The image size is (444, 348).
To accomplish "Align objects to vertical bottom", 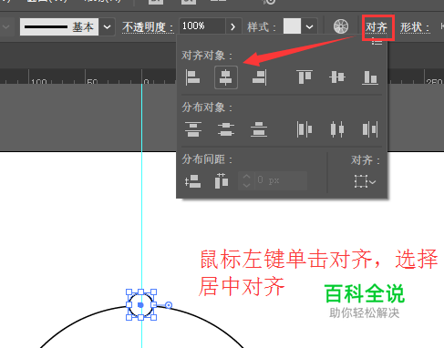I will [370, 77].
